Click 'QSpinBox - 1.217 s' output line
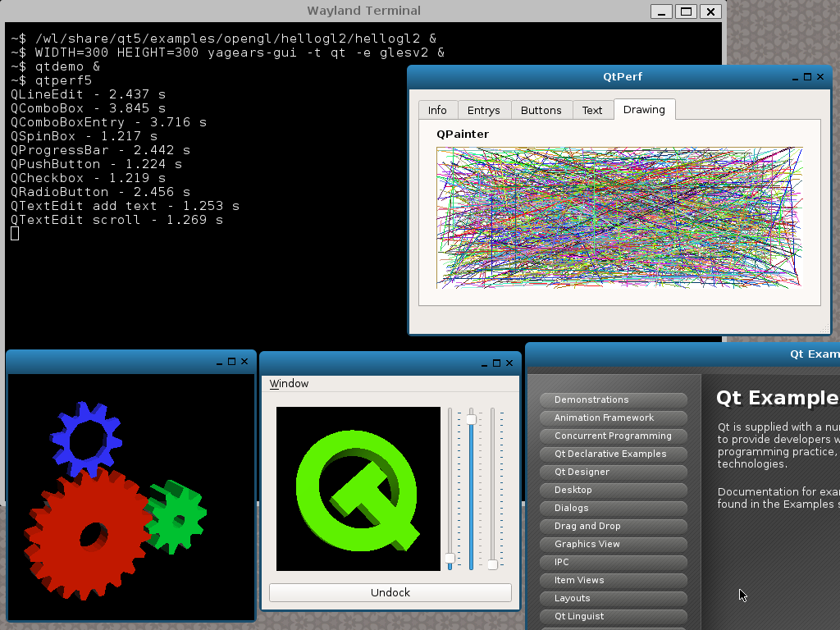This screenshot has height=630, width=840. pyautogui.click(x=84, y=136)
